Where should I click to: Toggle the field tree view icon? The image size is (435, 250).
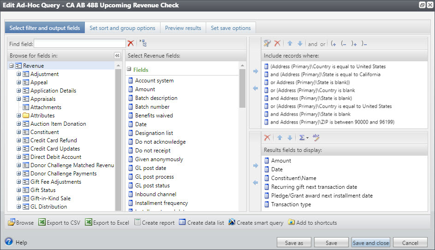click(143, 43)
